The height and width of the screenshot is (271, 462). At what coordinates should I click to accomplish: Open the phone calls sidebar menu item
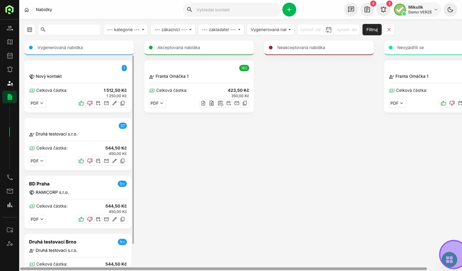[10, 178]
